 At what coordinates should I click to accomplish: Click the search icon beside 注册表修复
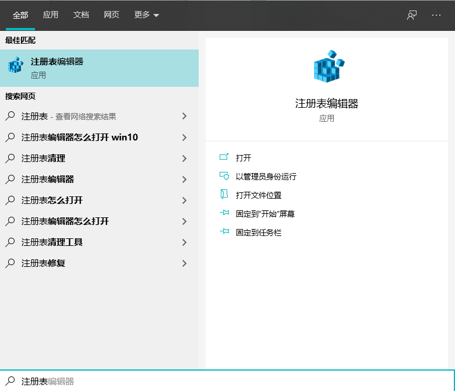click(x=10, y=263)
